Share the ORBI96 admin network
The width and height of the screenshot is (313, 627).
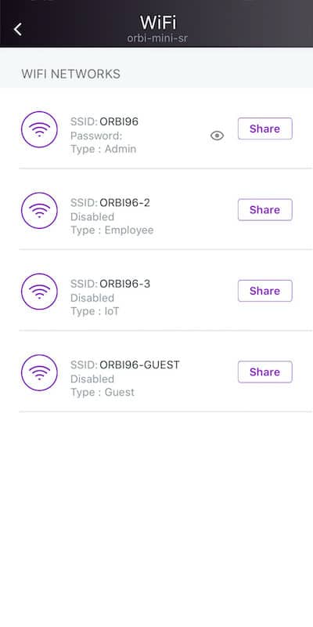point(265,129)
